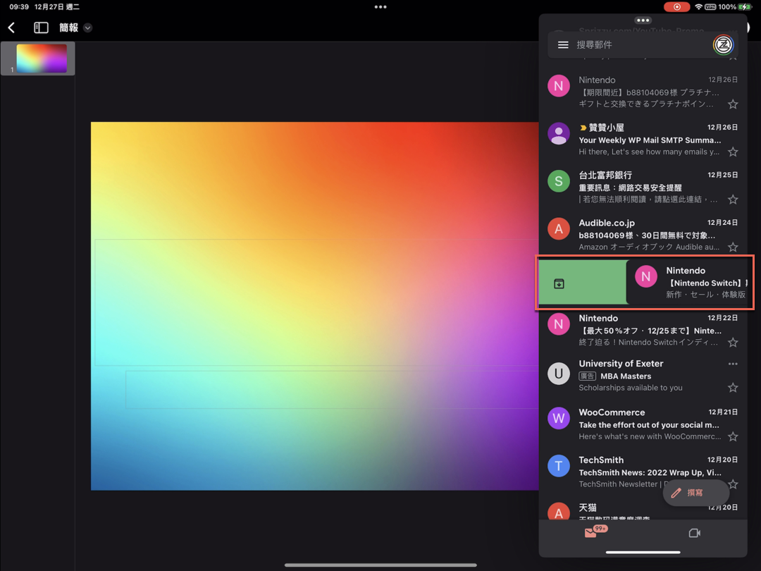Select slide 1 thumbnail in navigator
This screenshot has height=571, width=761.
[42, 59]
